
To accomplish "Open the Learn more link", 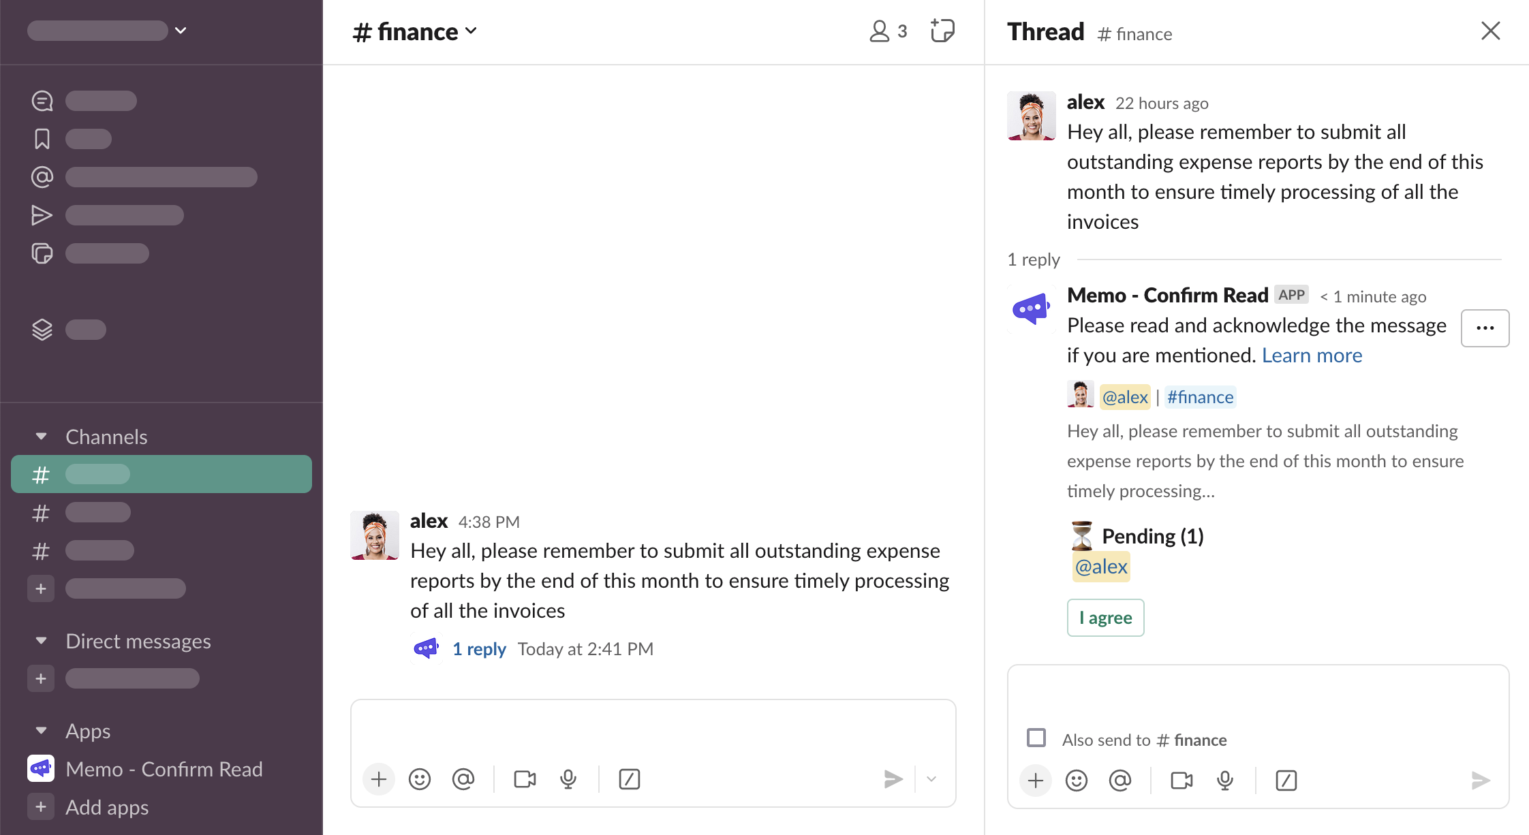I will (x=1311, y=356).
